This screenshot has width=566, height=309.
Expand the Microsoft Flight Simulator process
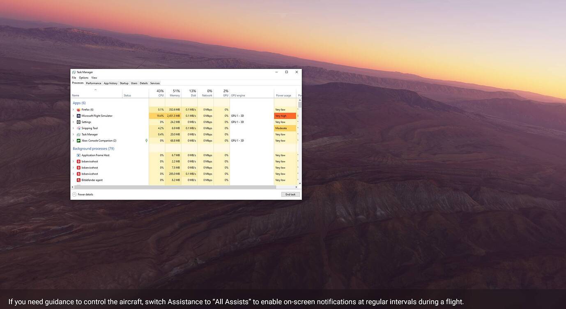[73, 115]
